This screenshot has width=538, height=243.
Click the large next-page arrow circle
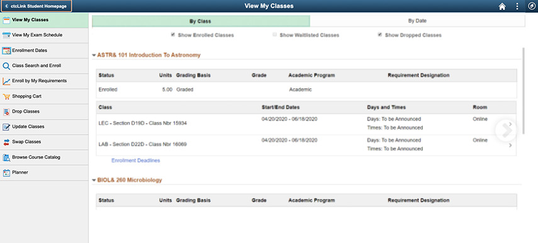506,131
